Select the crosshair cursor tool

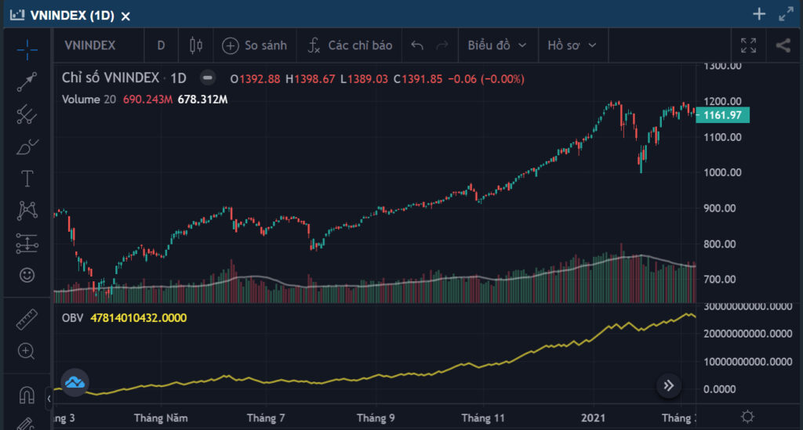(27, 49)
